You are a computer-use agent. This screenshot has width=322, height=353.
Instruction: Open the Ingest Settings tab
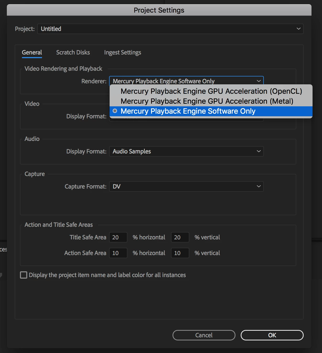122,52
